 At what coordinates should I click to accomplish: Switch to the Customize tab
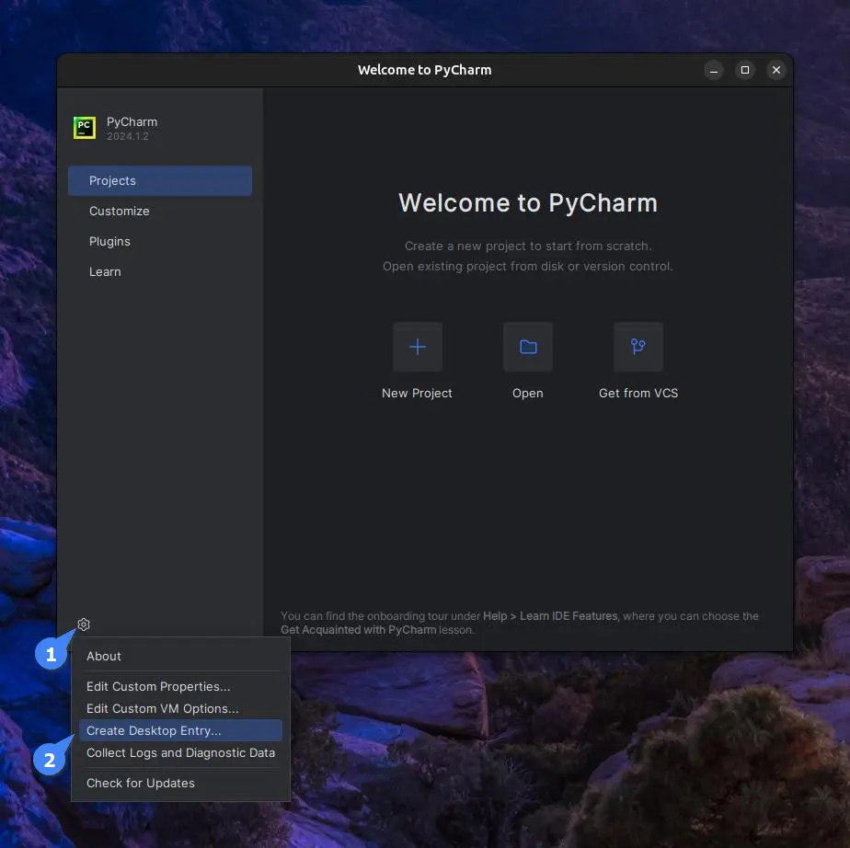coord(160,212)
